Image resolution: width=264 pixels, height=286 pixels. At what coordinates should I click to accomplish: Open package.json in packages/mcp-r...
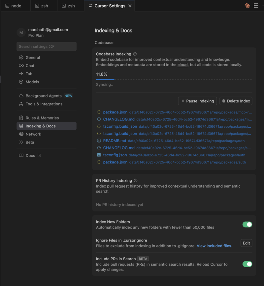point(174,112)
